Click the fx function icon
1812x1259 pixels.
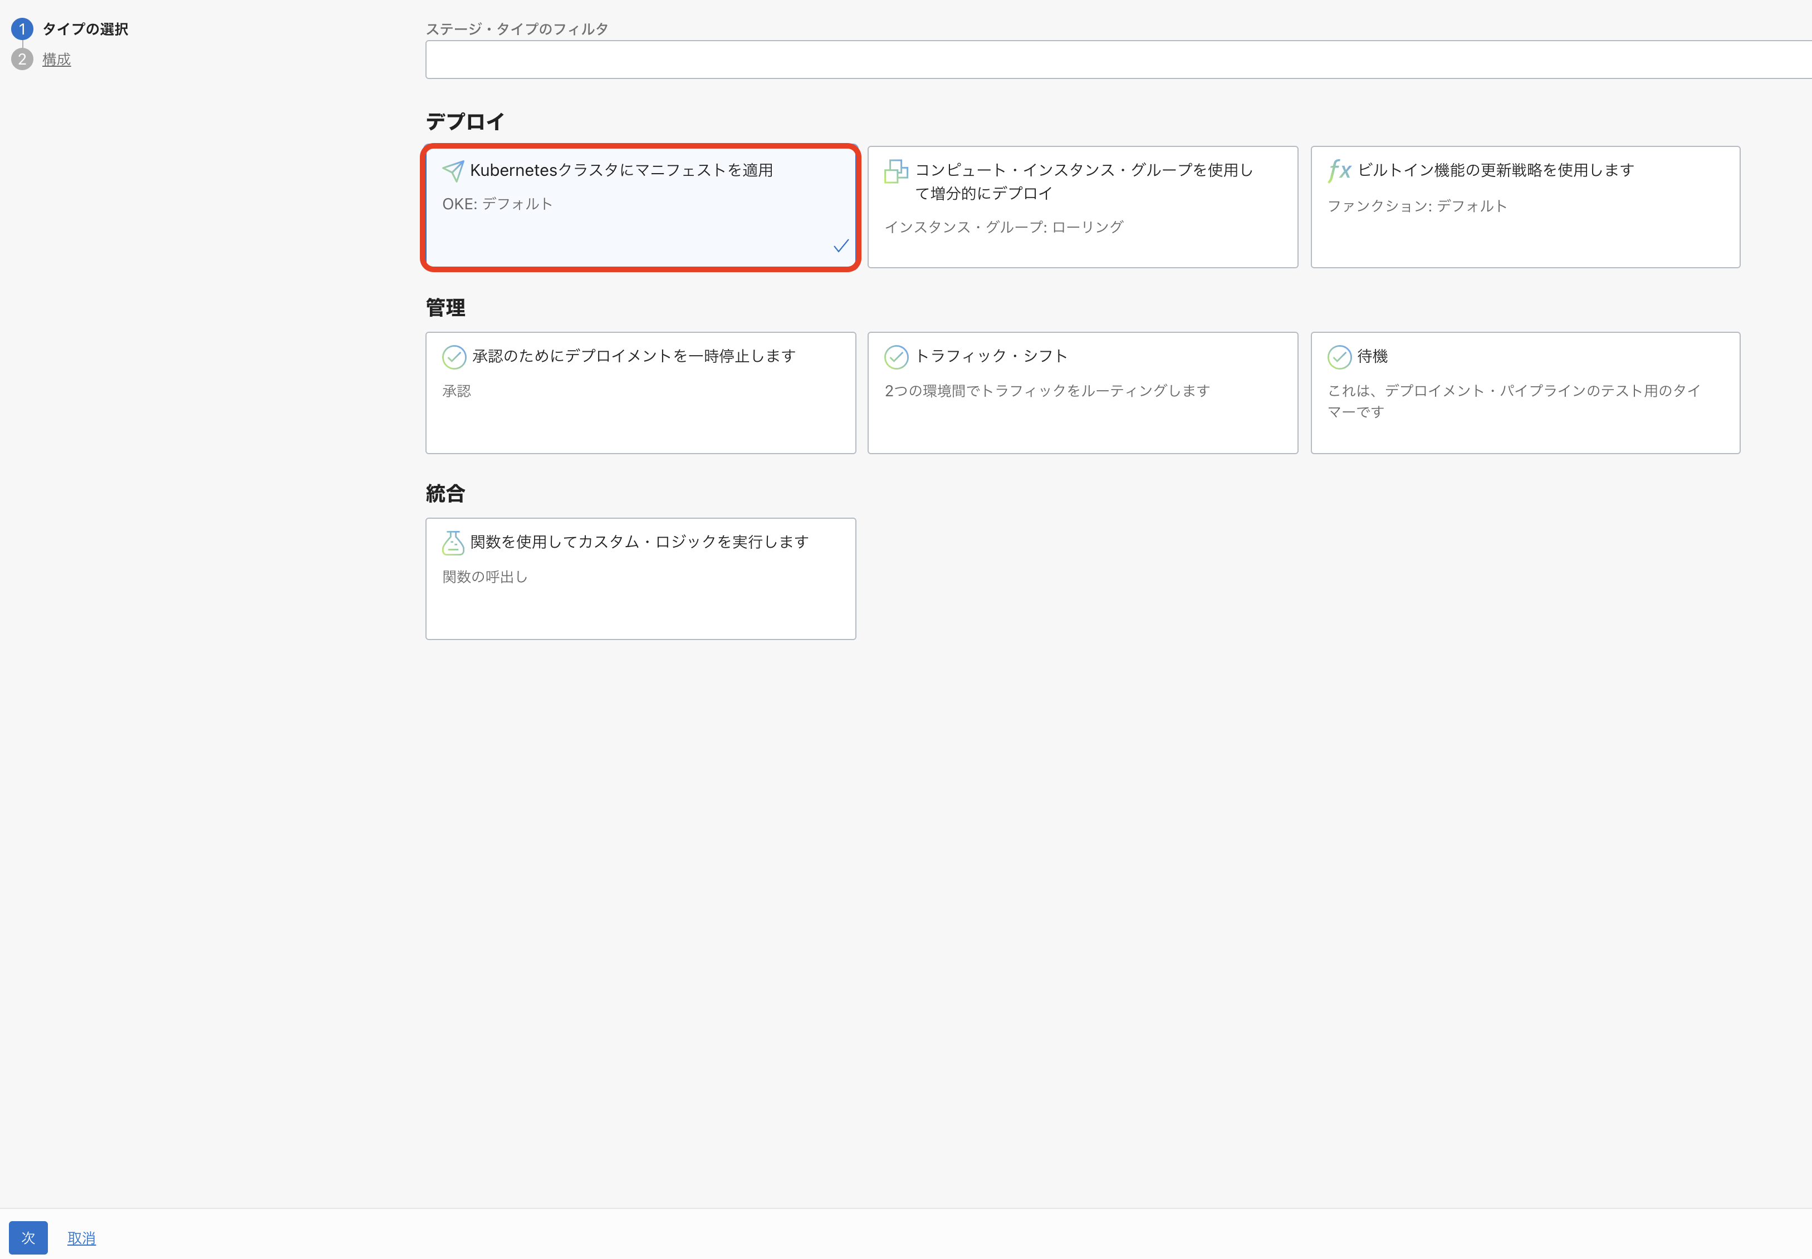click(x=1339, y=170)
